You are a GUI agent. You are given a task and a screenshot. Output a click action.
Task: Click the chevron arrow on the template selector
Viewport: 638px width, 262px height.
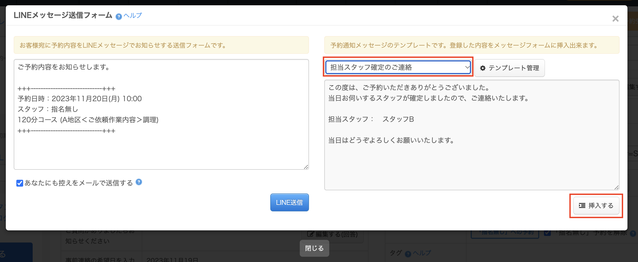tap(467, 67)
